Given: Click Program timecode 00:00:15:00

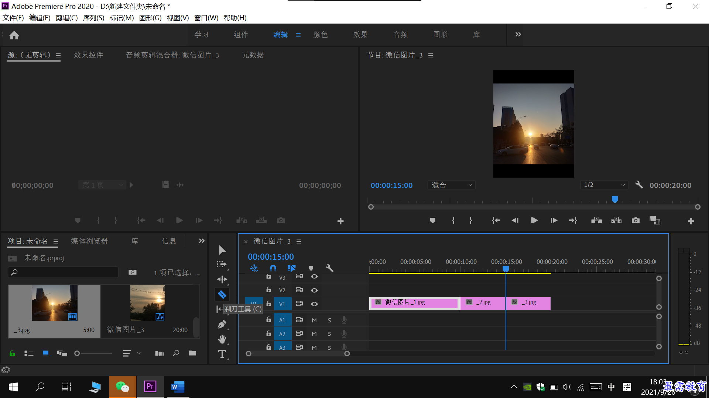Looking at the screenshot, I should click(x=391, y=185).
